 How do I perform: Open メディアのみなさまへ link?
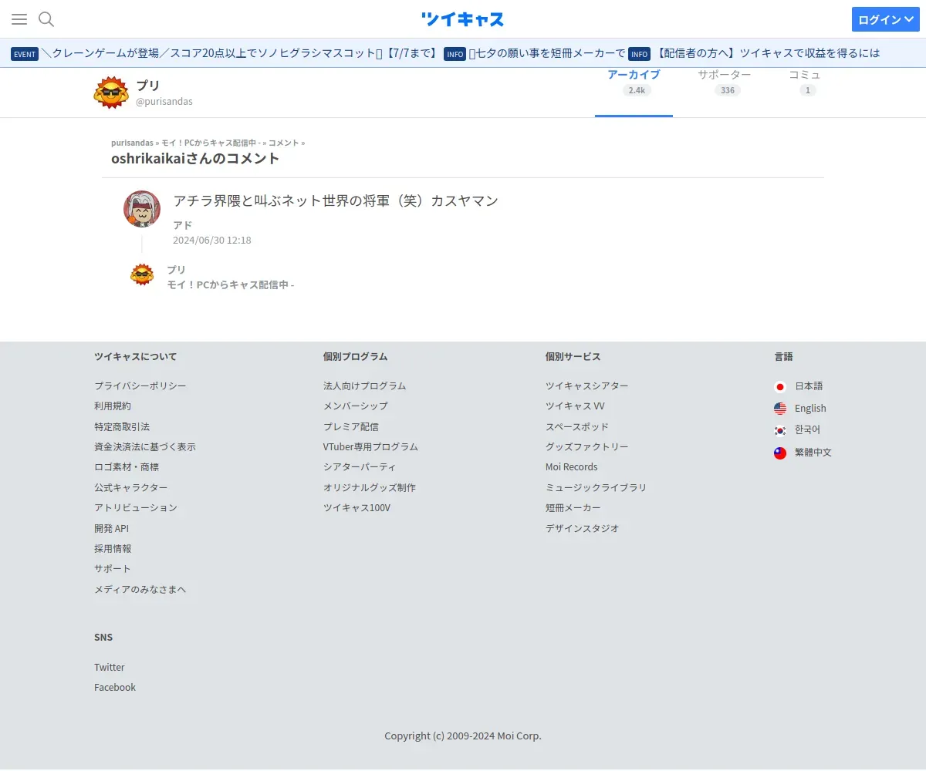[x=140, y=589]
